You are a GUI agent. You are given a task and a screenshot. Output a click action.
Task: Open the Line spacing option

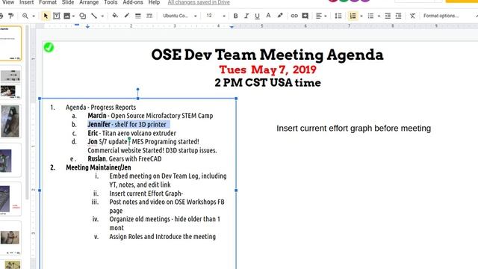point(338,16)
